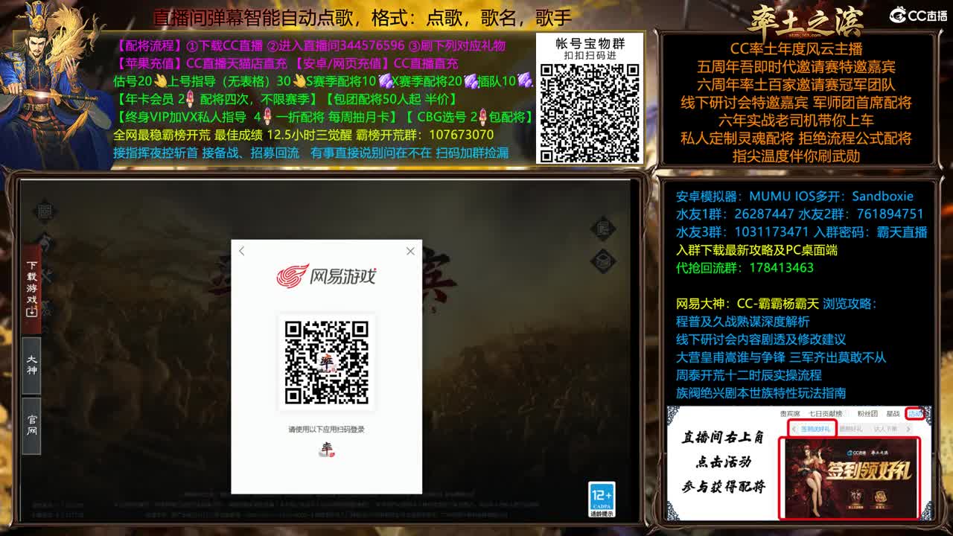The image size is (953, 536).
Task: Click the 率土之滨 game title logo
Action: [806, 21]
